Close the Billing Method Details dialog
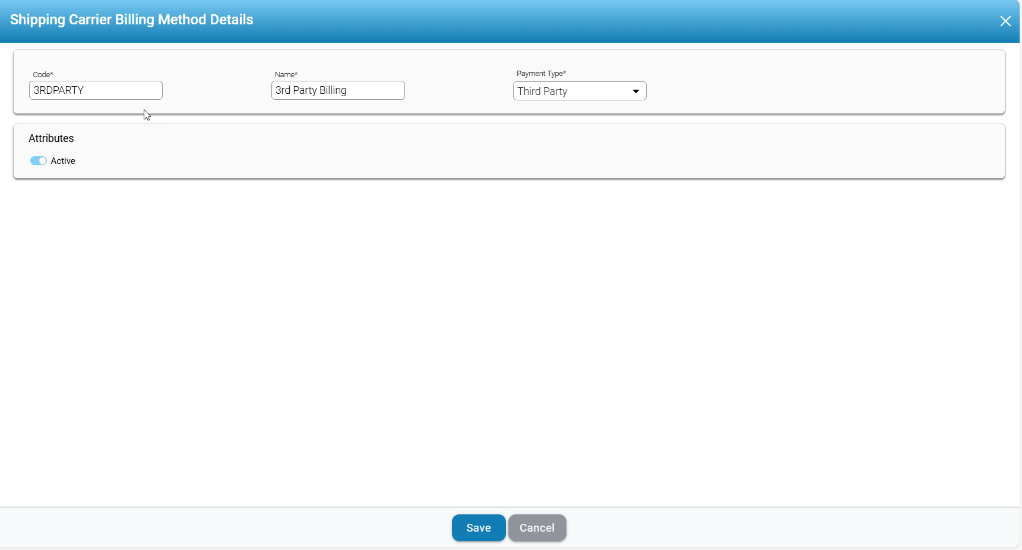Image resolution: width=1022 pixels, height=550 pixels. pyautogui.click(x=1005, y=21)
